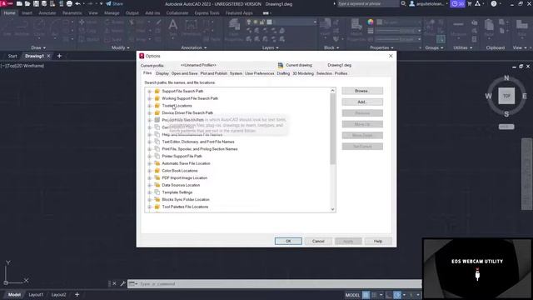This screenshot has height=300, width=533.
Task: Open the Annotation panel dropdown in ribbon
Action: pos(194,47)
